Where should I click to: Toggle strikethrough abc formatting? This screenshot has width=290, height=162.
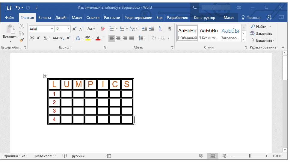pos(55,38)
